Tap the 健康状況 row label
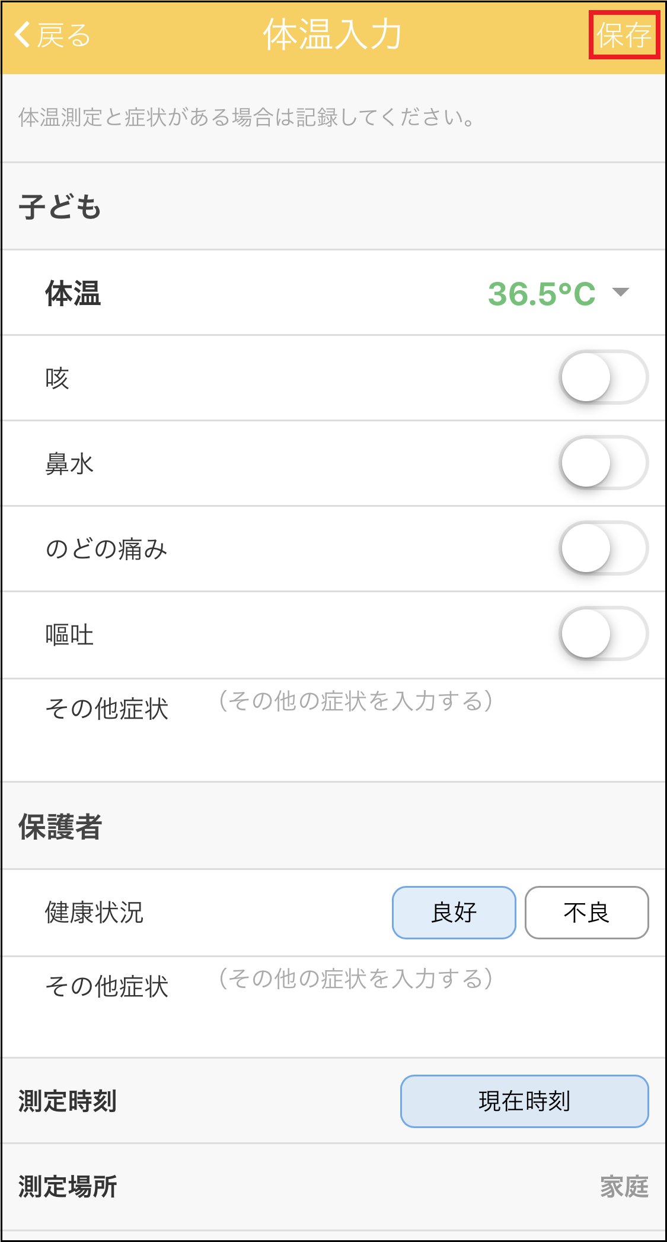Image resolution: width=667 pixels, height=1242 pixels. pyautogui.click(x=94, y=913)
